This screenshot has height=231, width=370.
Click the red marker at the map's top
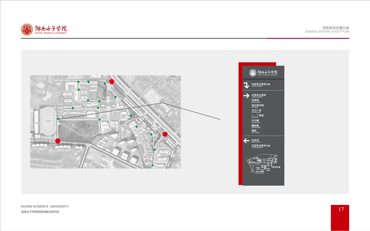pyautogui.click(x=112, y=82)
